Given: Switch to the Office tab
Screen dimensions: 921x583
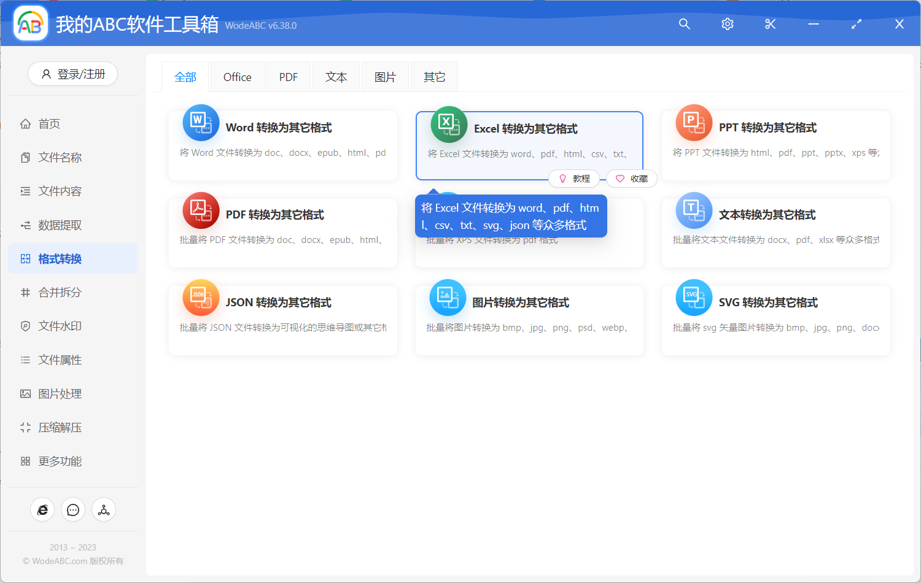Looking at the screenshot, I should [x=237, y=77].
